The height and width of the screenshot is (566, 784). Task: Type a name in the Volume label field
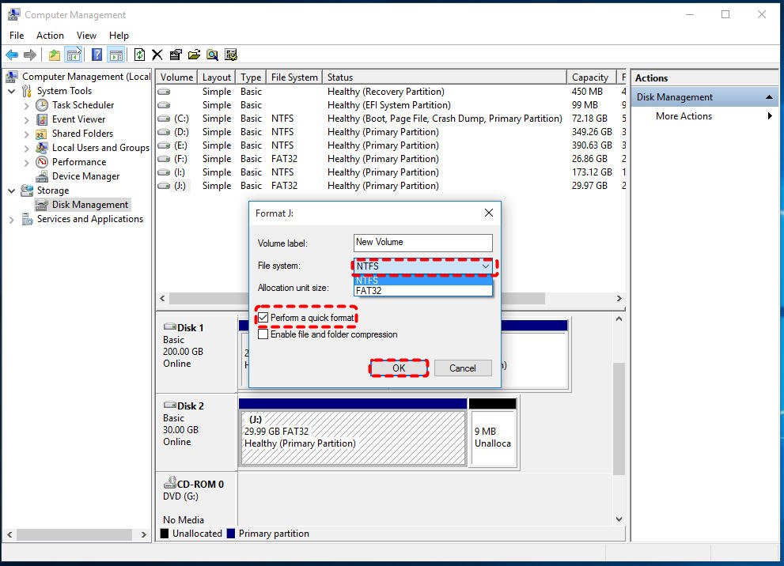click(422, 242)
